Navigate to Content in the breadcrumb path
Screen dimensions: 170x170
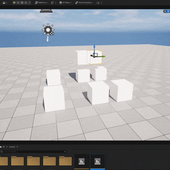[x=12, y=147]
